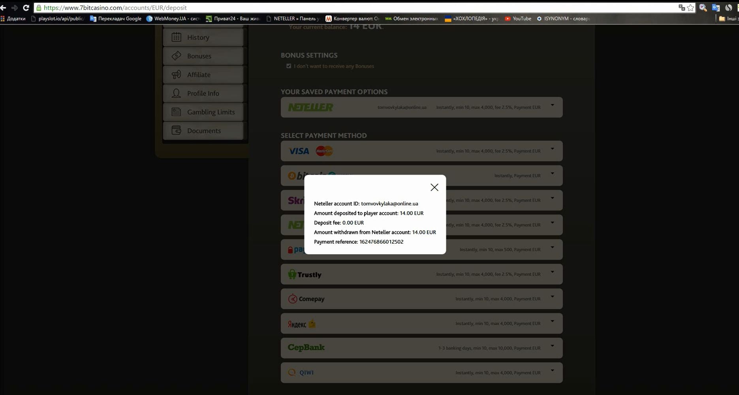
Task: Expand the QIWI payment method arrow
Action: click(553, 371)
